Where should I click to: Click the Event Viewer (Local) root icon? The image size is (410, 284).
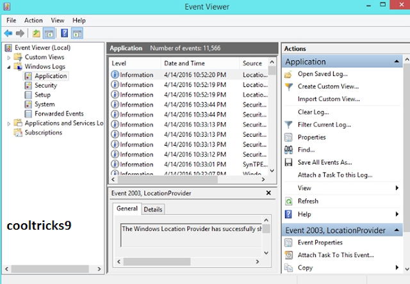click(x=8, y=48)
